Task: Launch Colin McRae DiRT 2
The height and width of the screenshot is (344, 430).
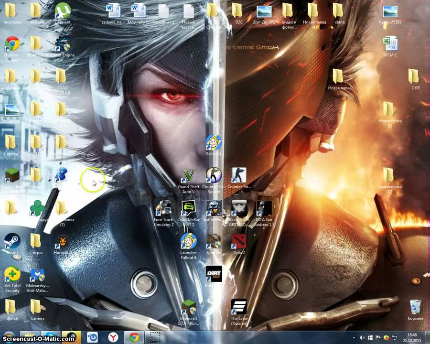Action: [189, 214]
